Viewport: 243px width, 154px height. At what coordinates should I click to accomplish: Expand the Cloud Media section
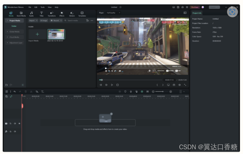pyautogui.click(x=14, y=37)
